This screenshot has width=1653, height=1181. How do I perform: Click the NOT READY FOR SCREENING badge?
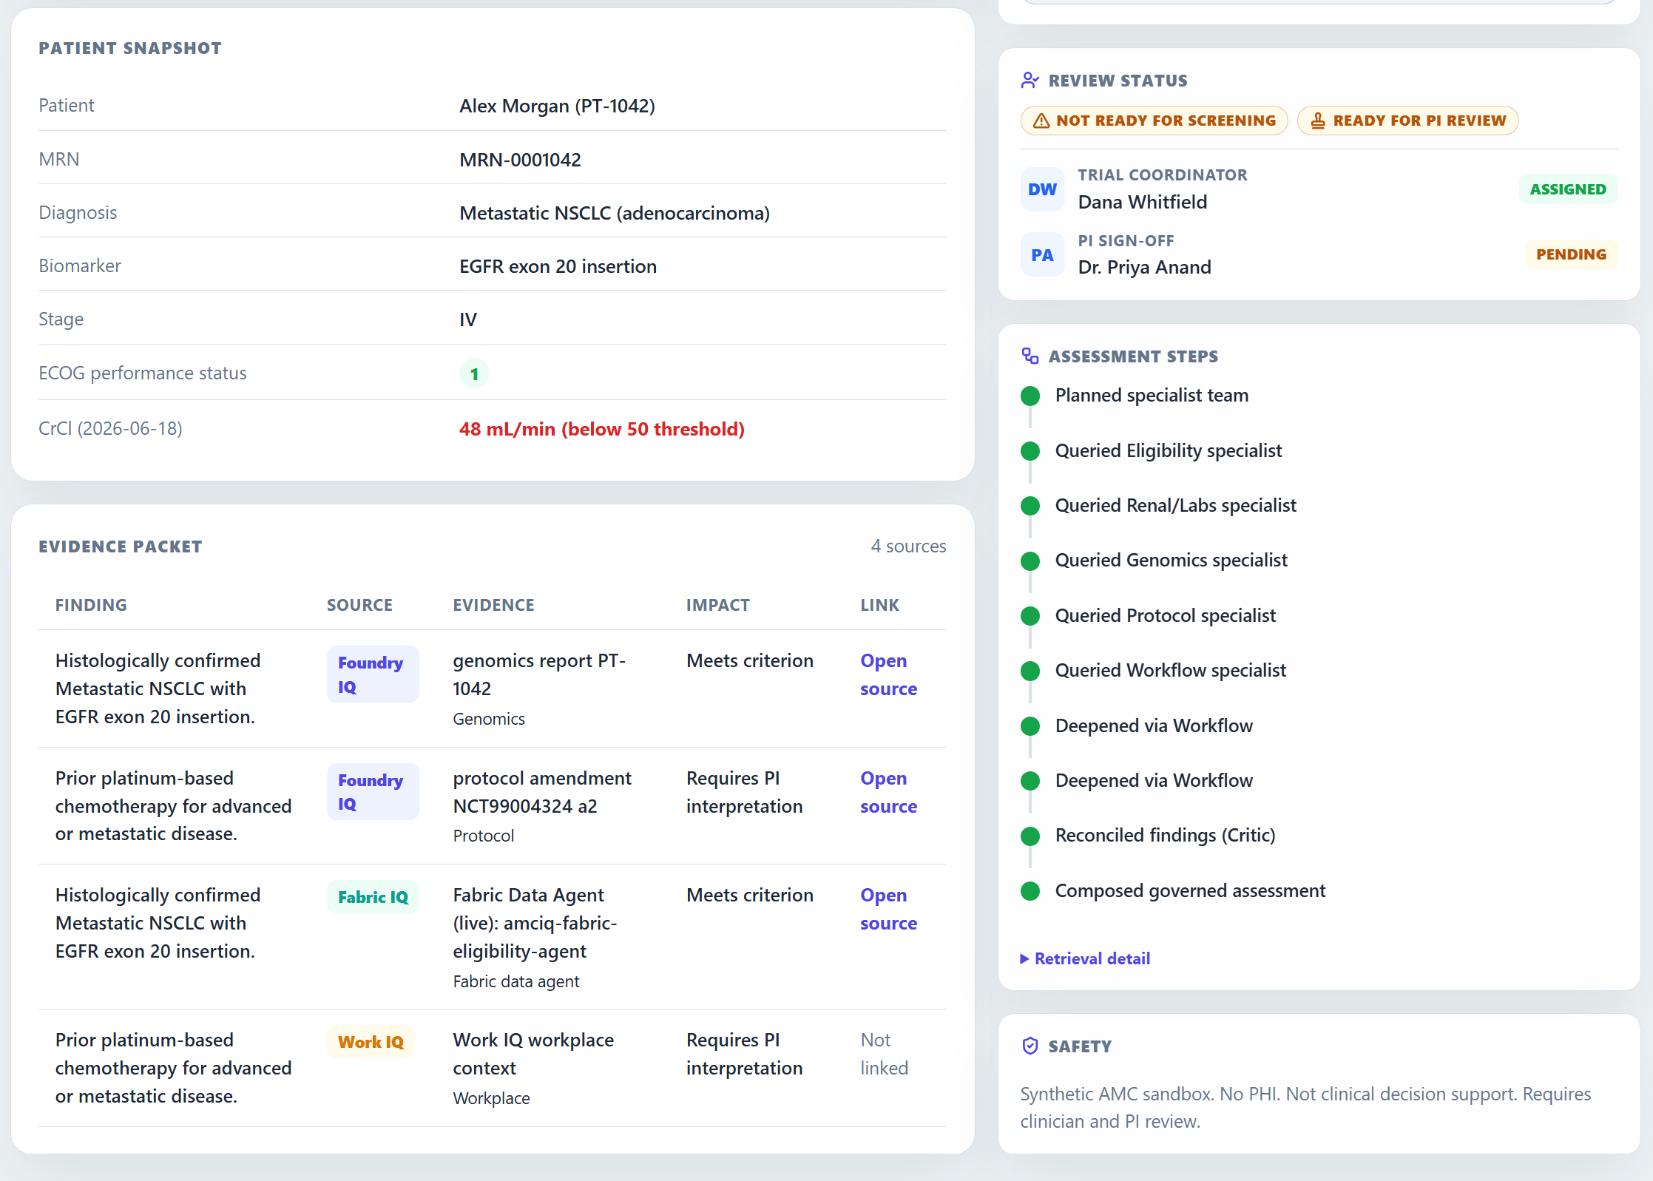[1154, 121]
